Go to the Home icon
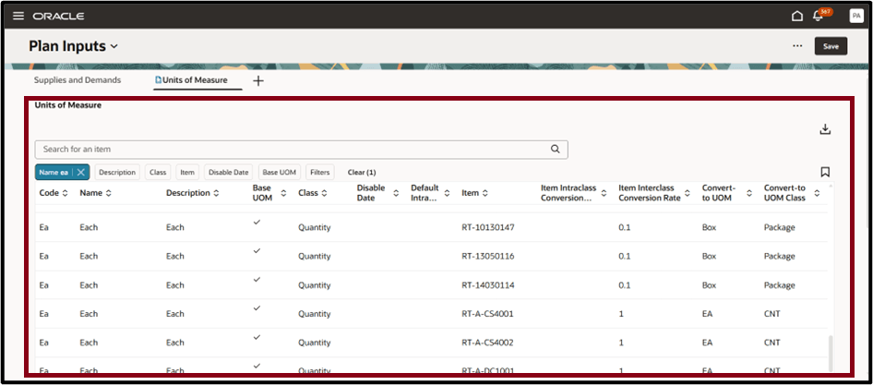873x385 pixels. [x=797, y=16]
